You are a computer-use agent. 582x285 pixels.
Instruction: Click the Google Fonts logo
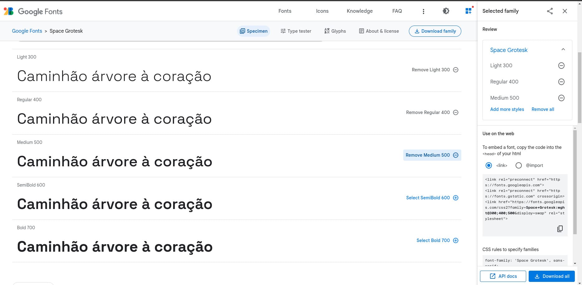pyautogui.click(x=33, y=11)
